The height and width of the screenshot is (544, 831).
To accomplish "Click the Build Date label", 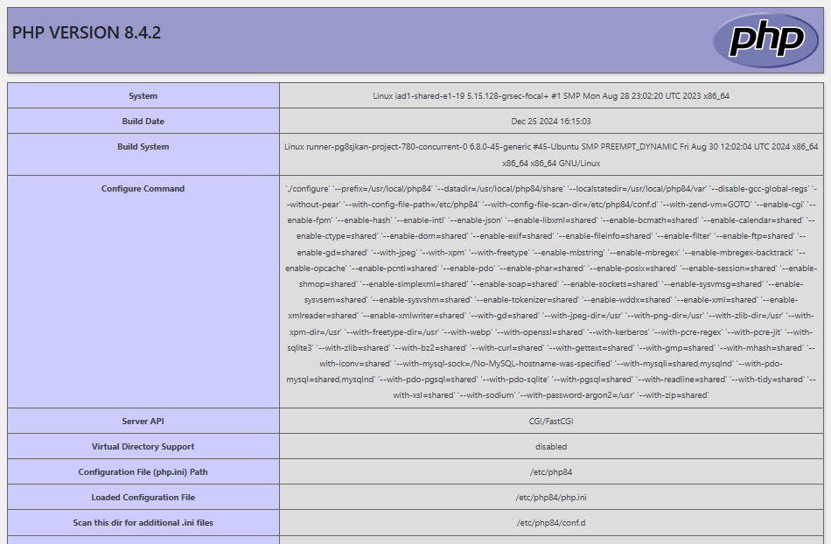I will [x=143, y=122].
